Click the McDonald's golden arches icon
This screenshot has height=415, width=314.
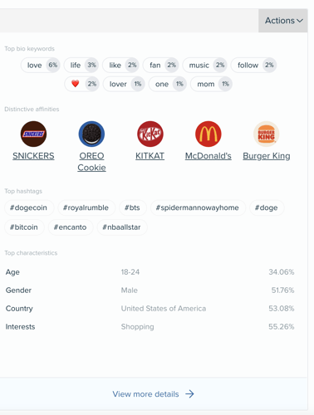pyautogui.click(x=209, y=134)
